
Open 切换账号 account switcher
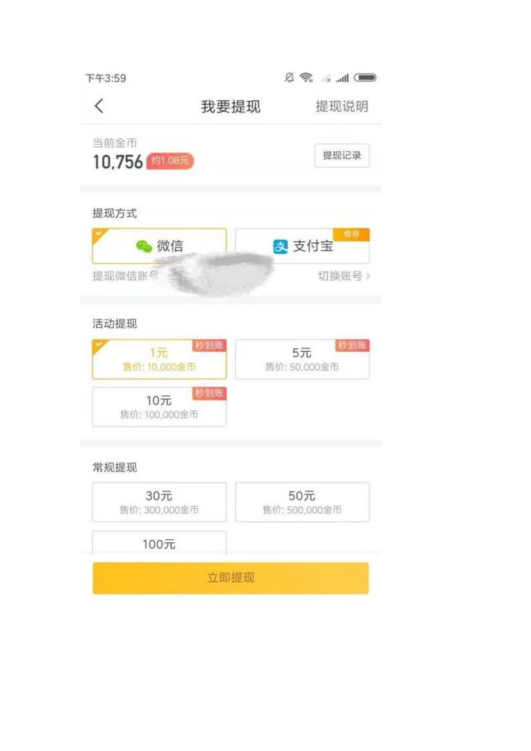click(344, 276)
